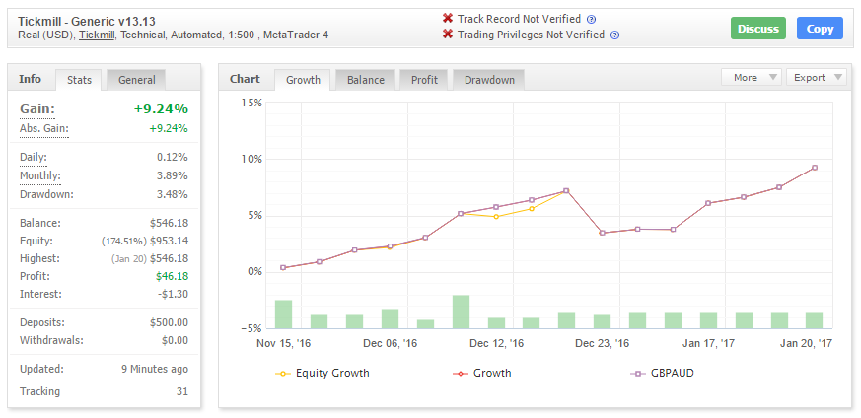Screen dimensions: 861x418
Task: Click the green Discuss button
Action: tap(758, 29)
